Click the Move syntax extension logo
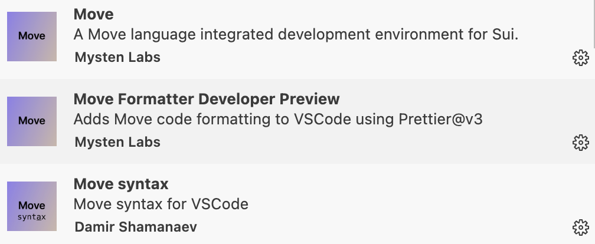The width and height of the screenshot is (595, 244). point(32,206)
